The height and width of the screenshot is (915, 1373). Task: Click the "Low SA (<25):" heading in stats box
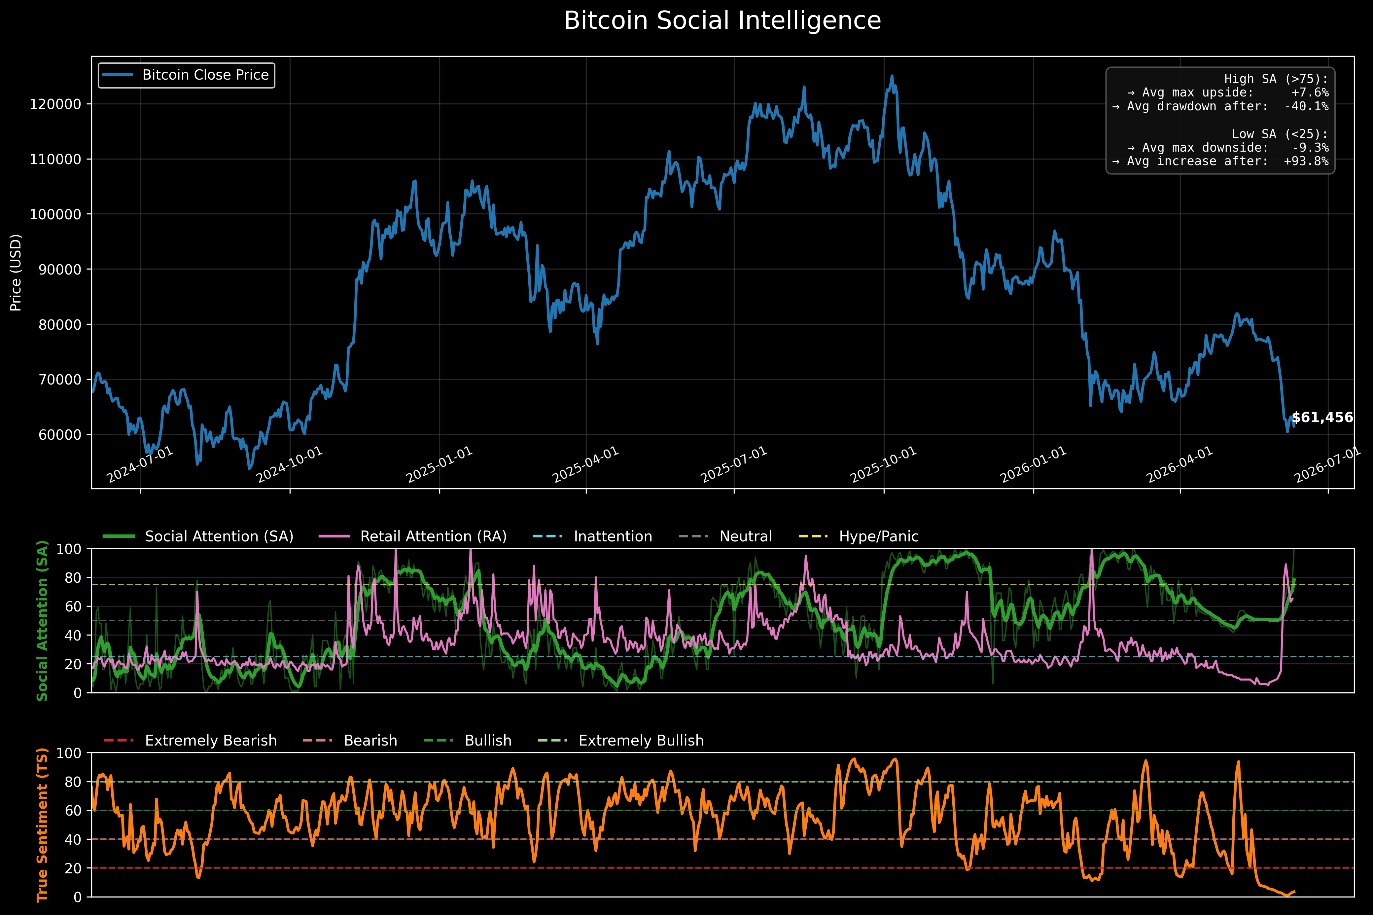pos(1280,134)
